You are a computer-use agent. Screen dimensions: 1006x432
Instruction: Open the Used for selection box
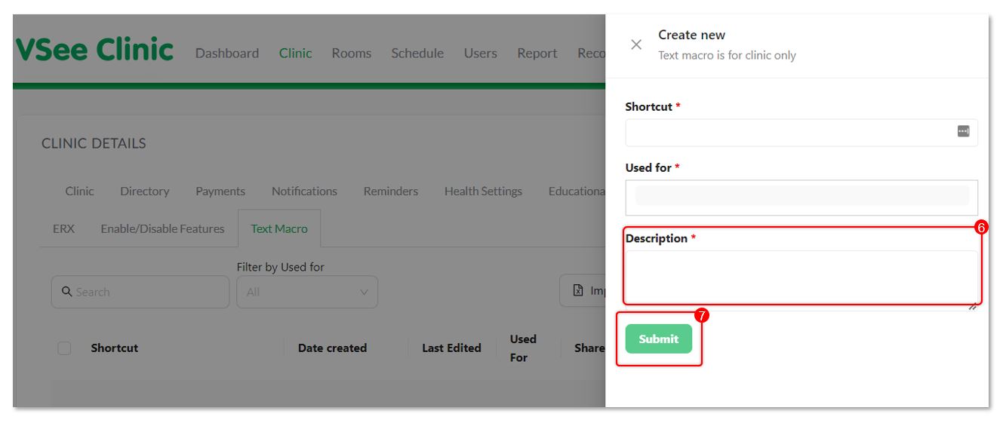tap(801, 198)
